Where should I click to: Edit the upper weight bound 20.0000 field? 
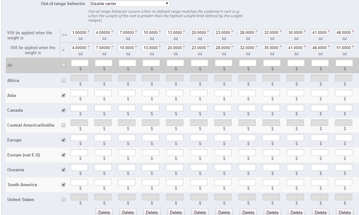pyautogui.click(x=175, y=47)
